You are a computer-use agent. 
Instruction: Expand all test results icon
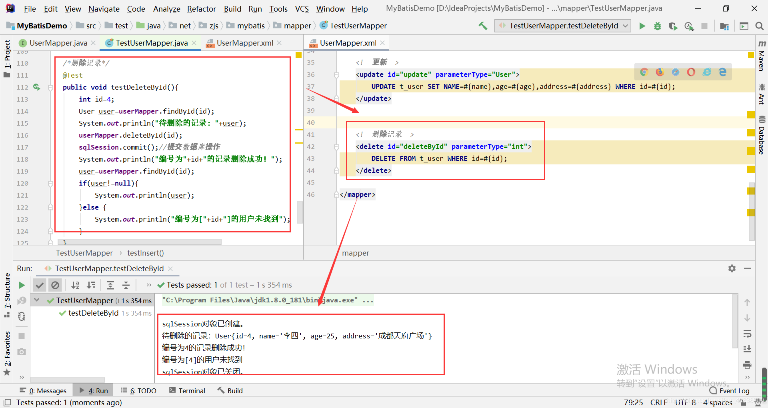110,285
